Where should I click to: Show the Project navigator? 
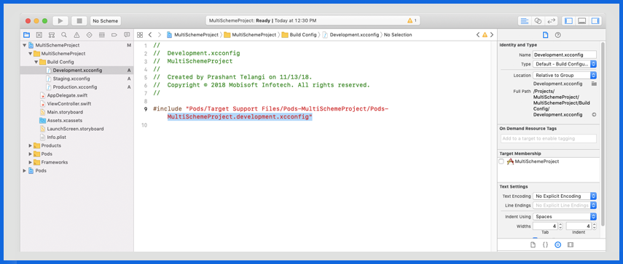click(26, 35)
